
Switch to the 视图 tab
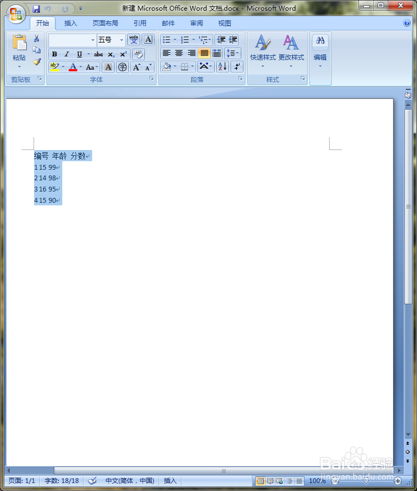click(225, 23)
